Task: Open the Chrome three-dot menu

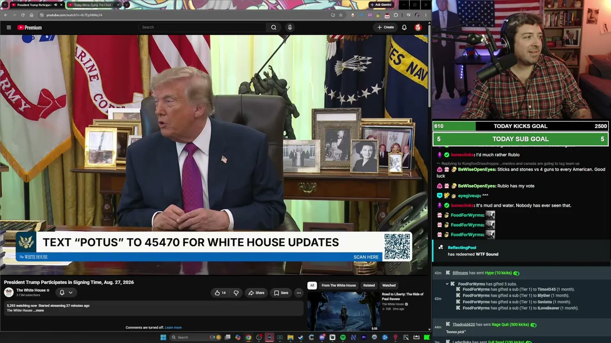Action: [426, 15]
